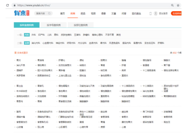Select the 内科 first-level filter

pos(27,35)
